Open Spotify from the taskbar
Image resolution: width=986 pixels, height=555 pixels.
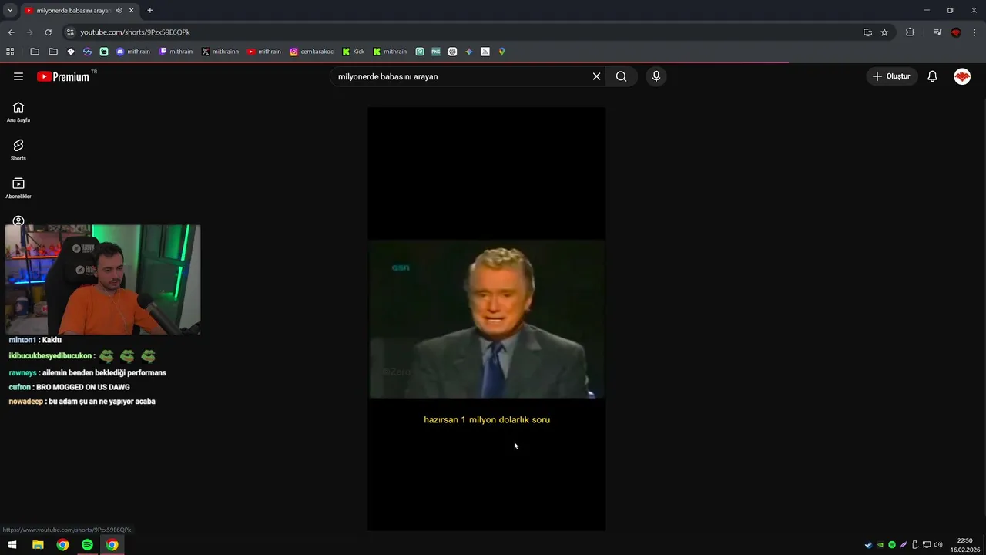pyautogui.click(x=87, y=545)
